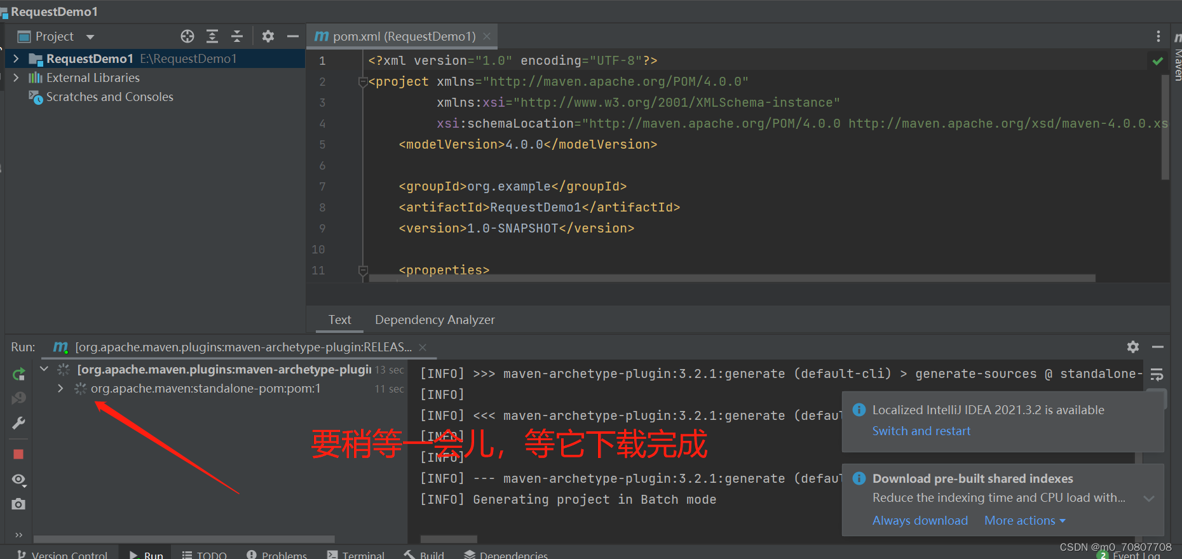The width and height of the screenshot is (1182, 559).
Task: Expand the External Libraries node
Action: click(x=16, y=77)
